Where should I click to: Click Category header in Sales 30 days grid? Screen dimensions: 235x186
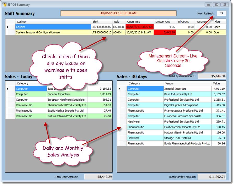[x=145, y=83]
